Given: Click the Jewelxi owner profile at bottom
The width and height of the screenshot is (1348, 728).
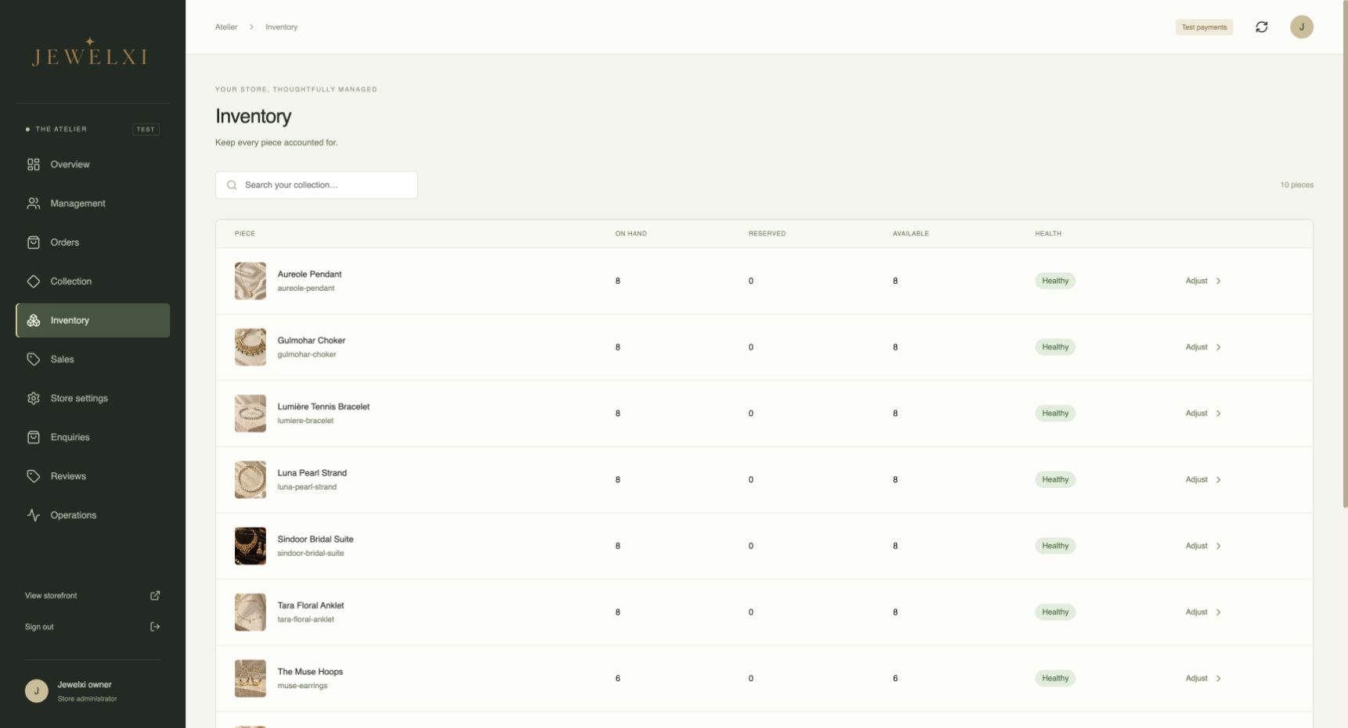Looking at the screenshot, I should (x=92, y=691).
